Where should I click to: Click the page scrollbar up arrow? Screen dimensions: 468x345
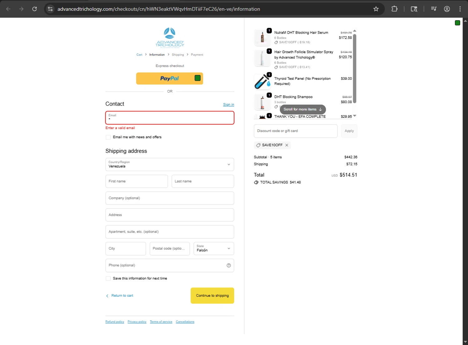click(465, 21)
